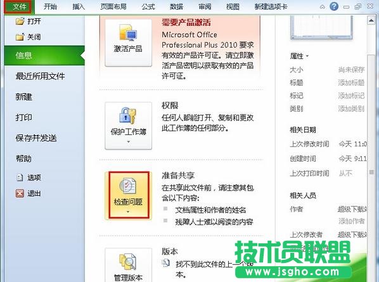Click the 权限 heading text

(x=170, y=106)
